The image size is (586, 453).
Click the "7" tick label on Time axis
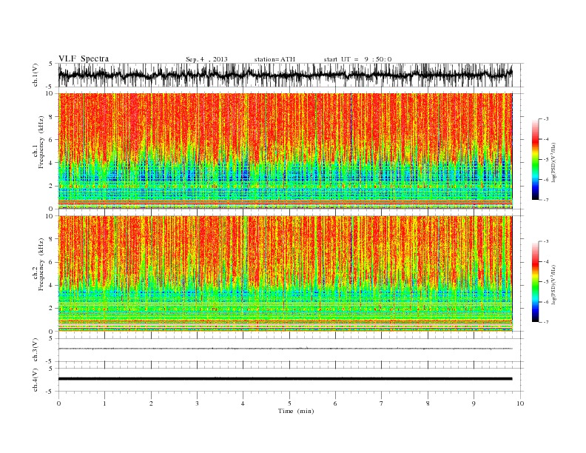click(382, 403)
